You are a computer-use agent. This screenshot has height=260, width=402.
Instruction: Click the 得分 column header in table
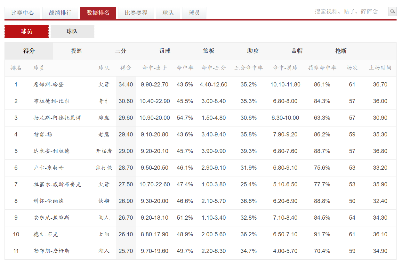pos(126,68)
